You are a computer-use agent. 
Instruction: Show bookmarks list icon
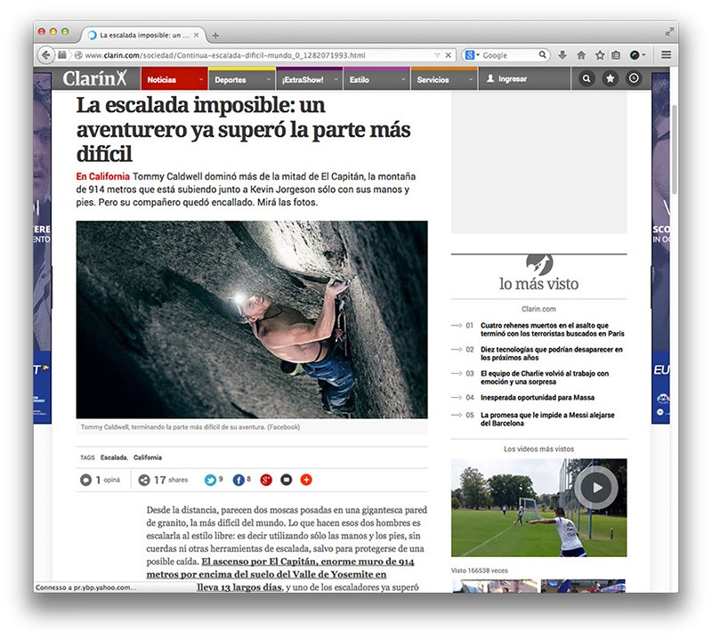[x=616, y=55]
